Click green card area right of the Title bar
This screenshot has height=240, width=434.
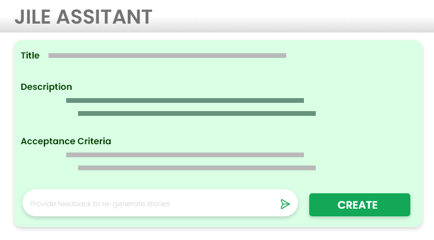355,56
